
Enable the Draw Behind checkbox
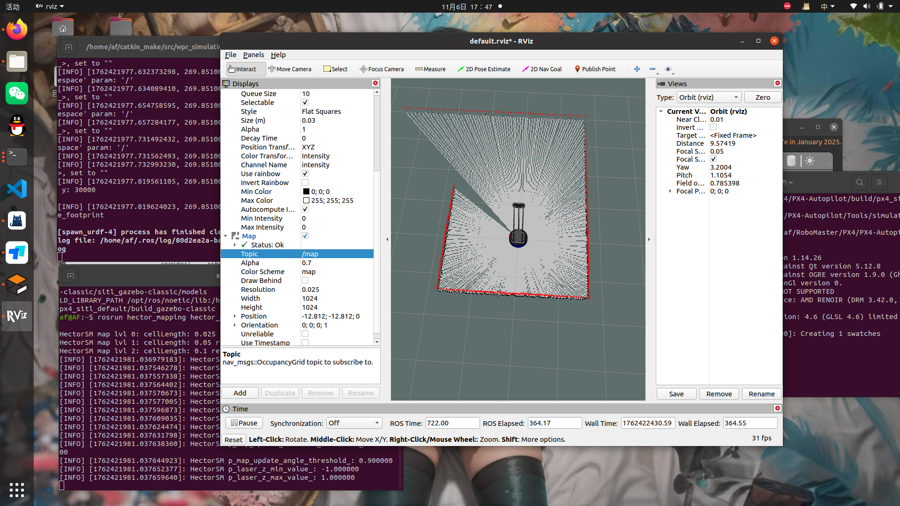pyautogui.click(x=305, y=281)
